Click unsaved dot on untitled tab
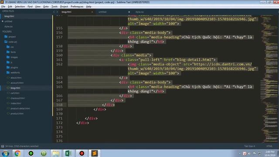The width and height of the screenshot is (279, 157). (129, 12)
